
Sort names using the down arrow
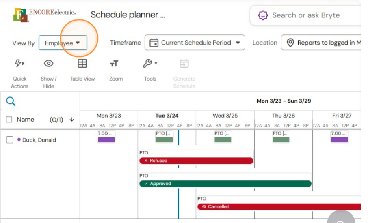click(72, 120)
